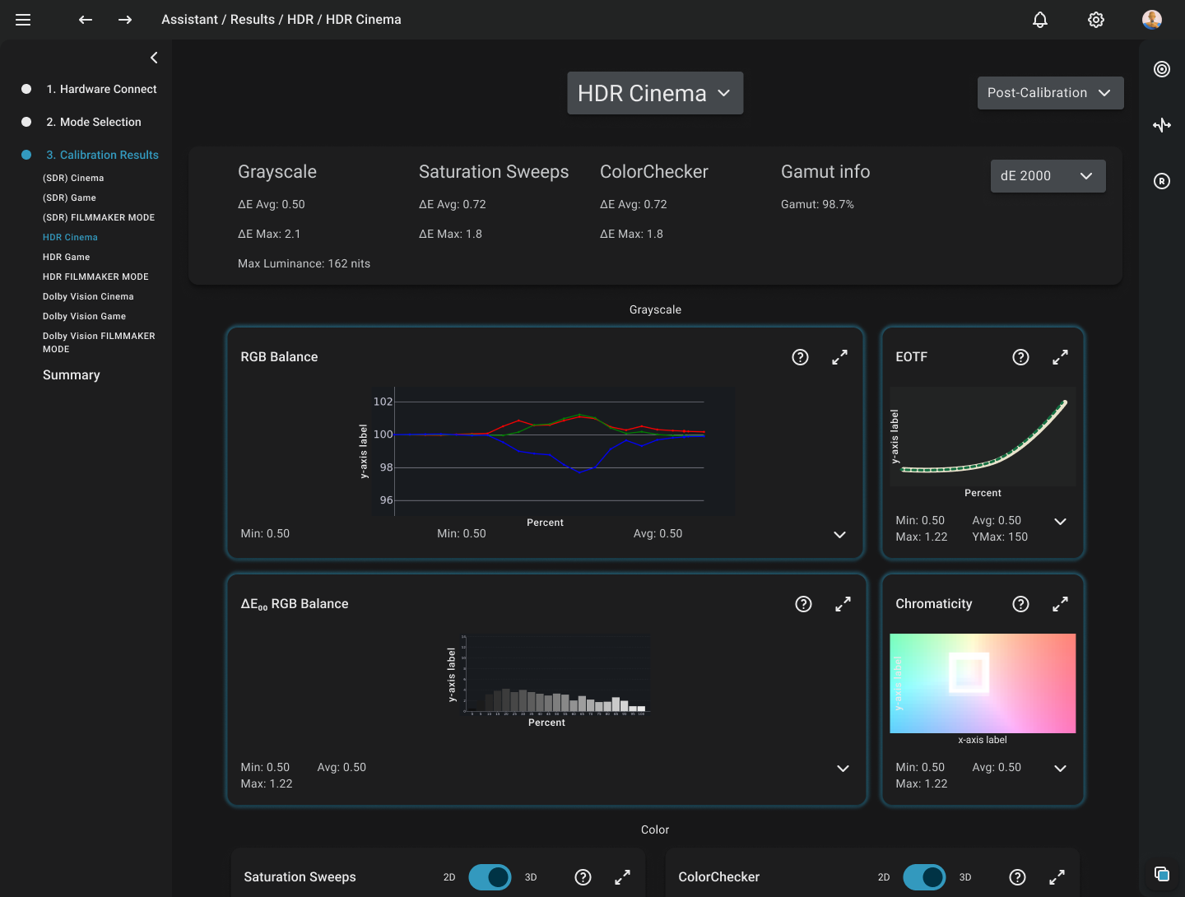This screenshot has height=897, width=1185.
Task: Open settings via the gear icon
Action: pyautogui.click(x=1096, y=20)
